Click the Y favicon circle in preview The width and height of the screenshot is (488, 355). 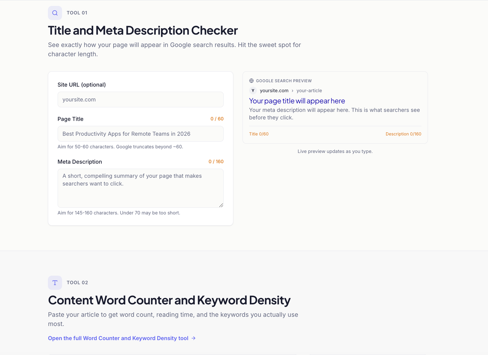pyautogui.click(x=253, y=91)
